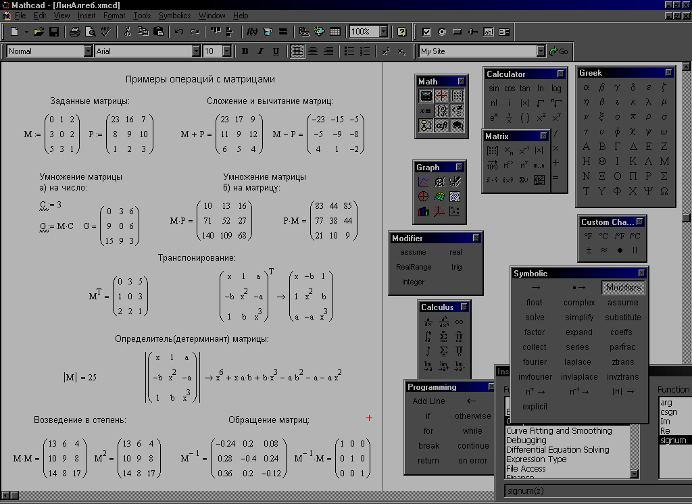Open the New worksheet template dropdown arrow
Viewport: 692px width, 504px height.
click(26, 32)
